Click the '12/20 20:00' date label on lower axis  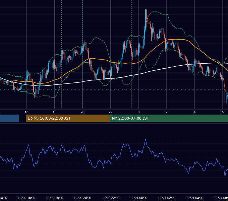(82, 198)
